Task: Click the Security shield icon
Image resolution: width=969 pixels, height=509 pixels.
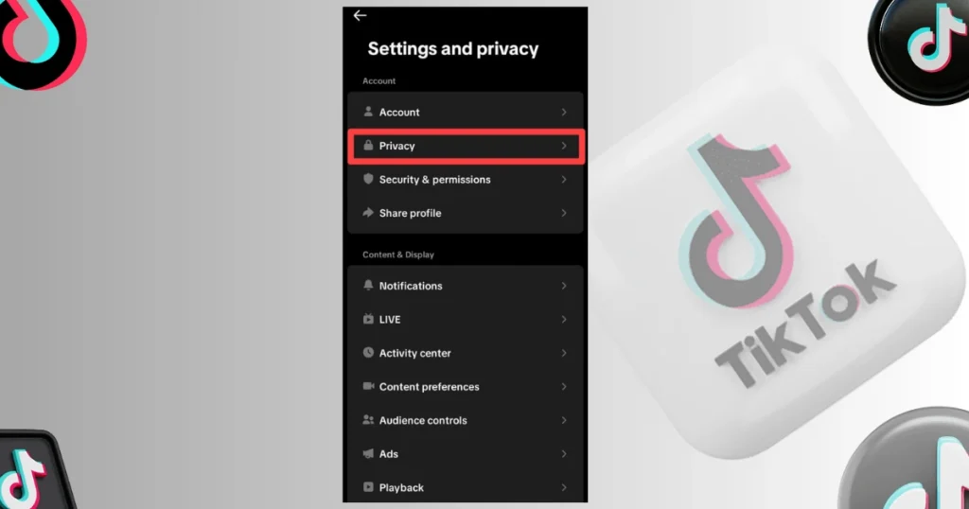Action: [368, 179]
